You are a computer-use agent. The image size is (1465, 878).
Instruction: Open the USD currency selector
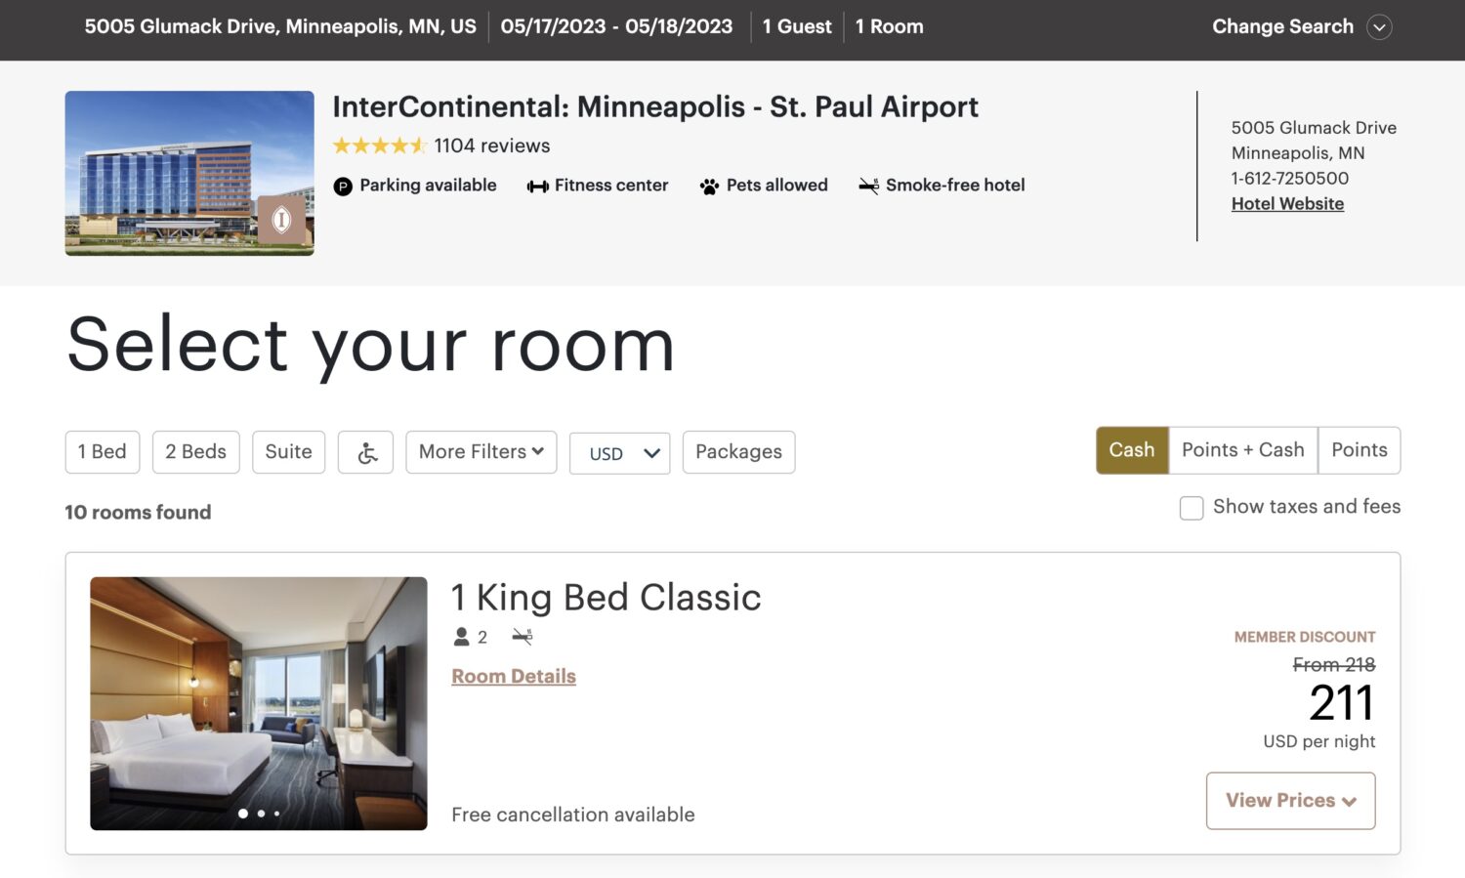(x=619, y=453)
